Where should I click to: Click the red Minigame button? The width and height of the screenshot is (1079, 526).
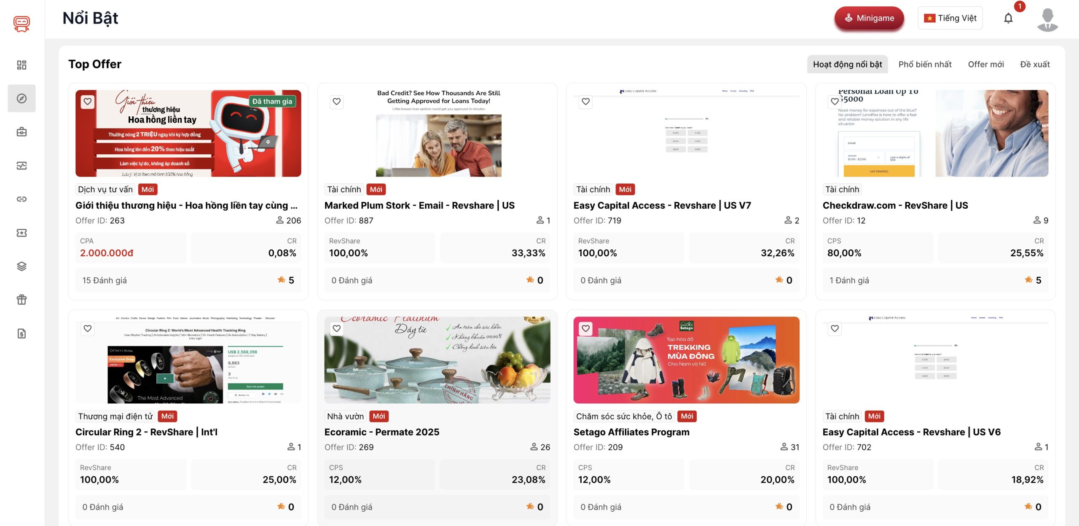(869, 18)
